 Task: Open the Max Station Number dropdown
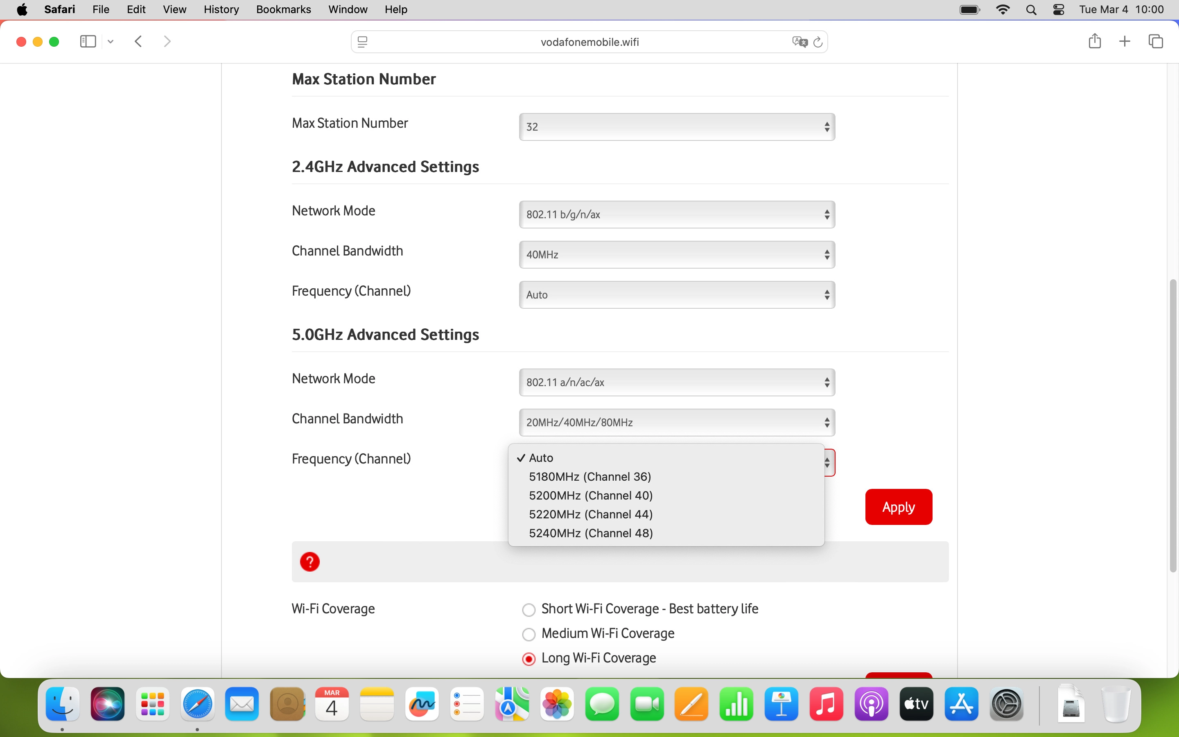tap(677, 127)
